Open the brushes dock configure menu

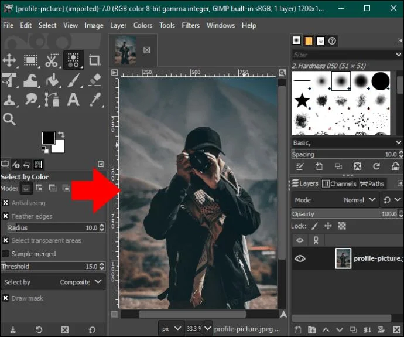pyautogui.click(x=400, y=40)
